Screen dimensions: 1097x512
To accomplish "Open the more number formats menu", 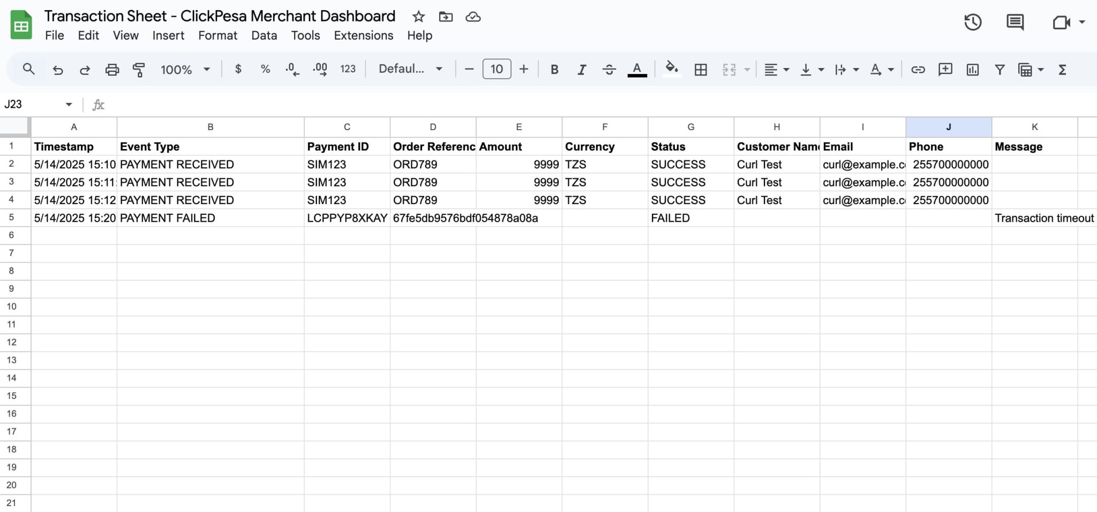I will (348, 69).
